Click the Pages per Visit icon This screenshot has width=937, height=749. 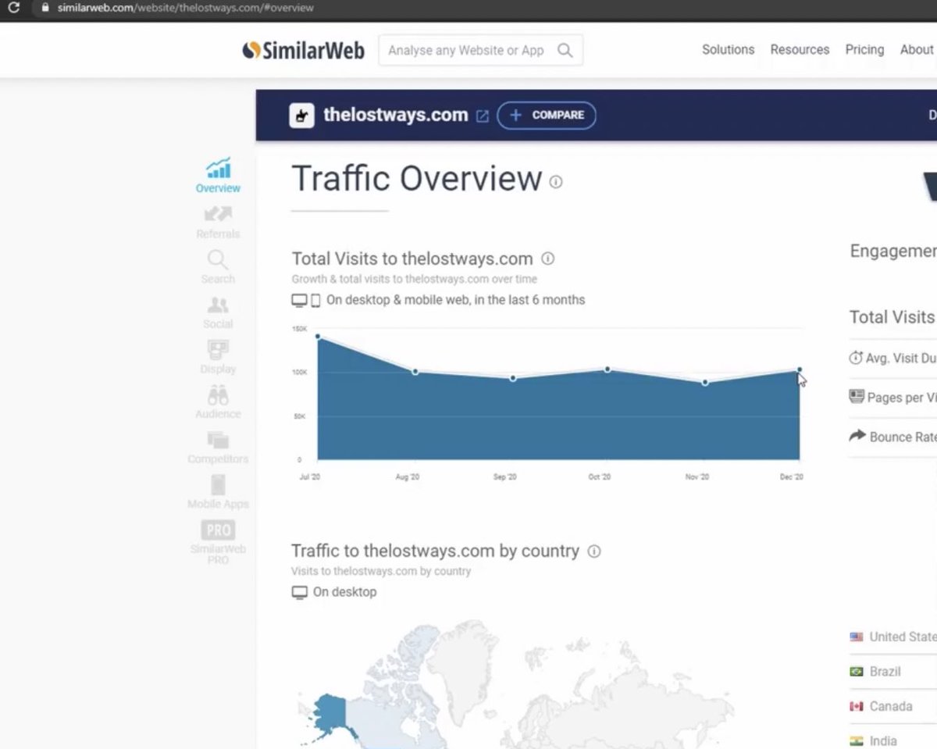pyautogui.click(x=857, y=397)
